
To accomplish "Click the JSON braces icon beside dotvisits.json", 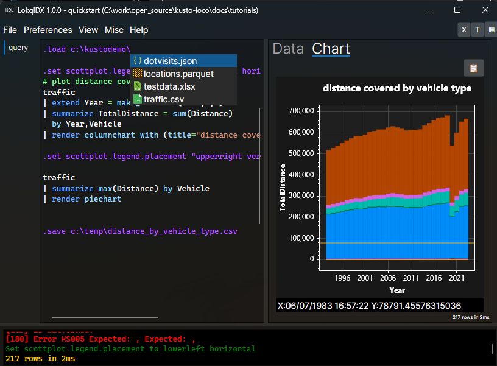I will [x=137, y=60].
